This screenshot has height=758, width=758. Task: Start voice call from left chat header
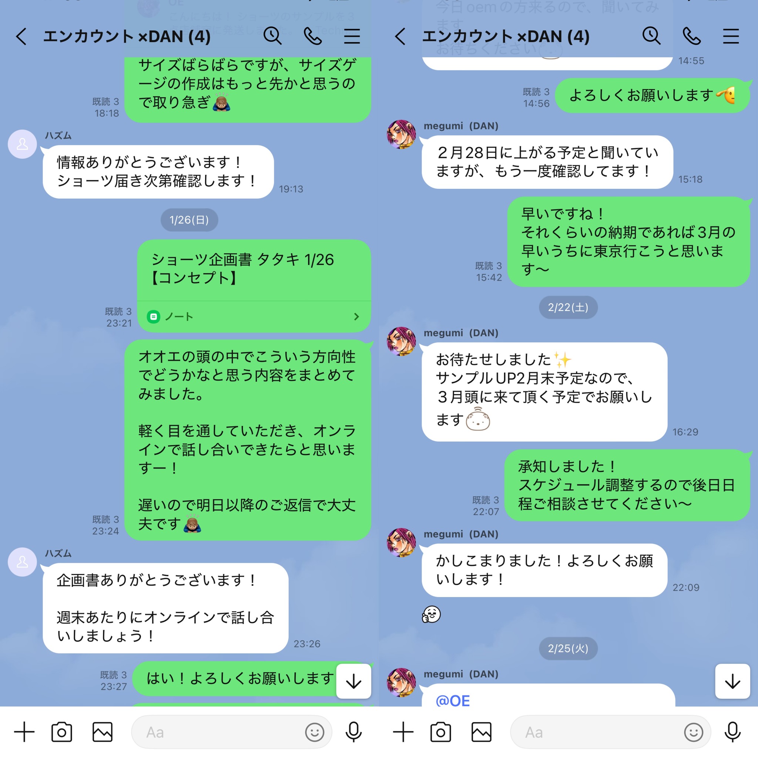tap(313, 36)
